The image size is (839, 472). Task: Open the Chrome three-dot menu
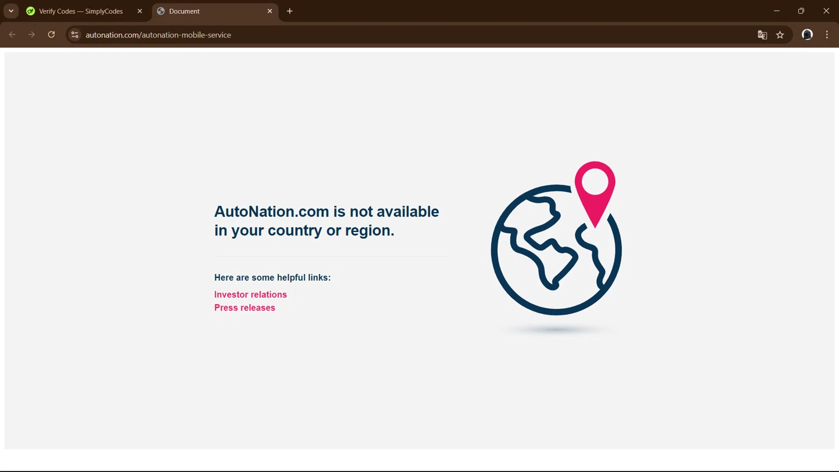827,35
